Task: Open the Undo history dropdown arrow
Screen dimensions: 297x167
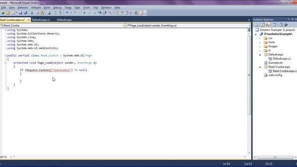Action: coord(71,13)
